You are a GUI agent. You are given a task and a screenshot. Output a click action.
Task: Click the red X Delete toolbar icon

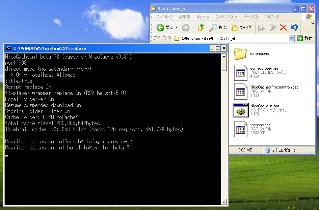tap(283, 27)
